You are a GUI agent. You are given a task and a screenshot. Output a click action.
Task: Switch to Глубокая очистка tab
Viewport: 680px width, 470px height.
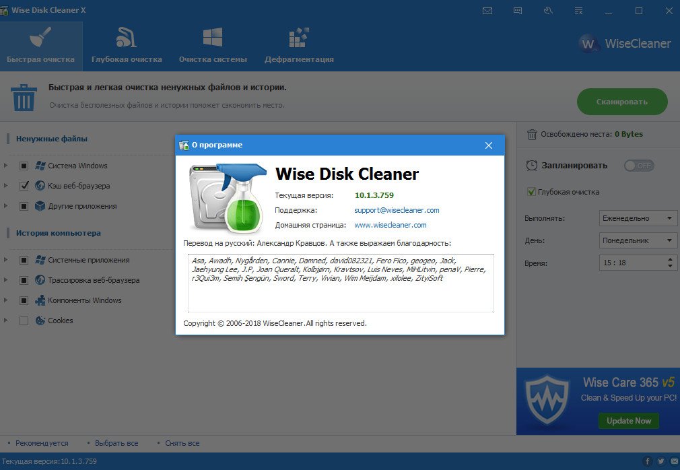(127, 46)
